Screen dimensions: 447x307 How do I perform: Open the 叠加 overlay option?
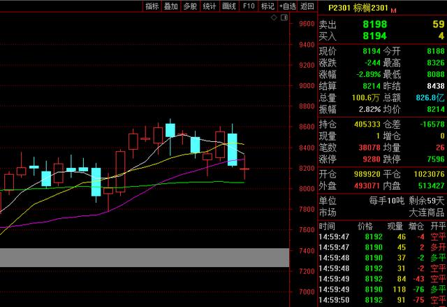[171, 6]
